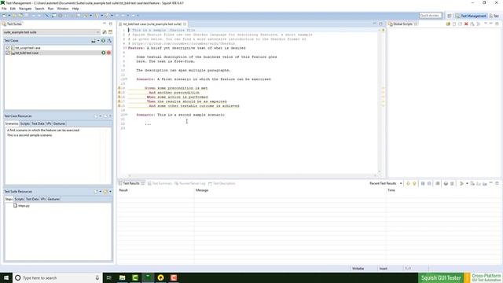Open the Test Results tab
This screenshot has height=283, width=503.
(x=131, y=183)
